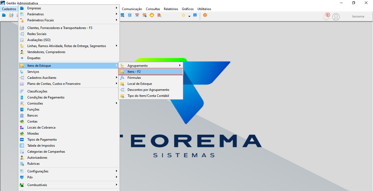Open the calendar grid toolbar icon
Screen dimensions: 373x191
click(x=123, y=15)
